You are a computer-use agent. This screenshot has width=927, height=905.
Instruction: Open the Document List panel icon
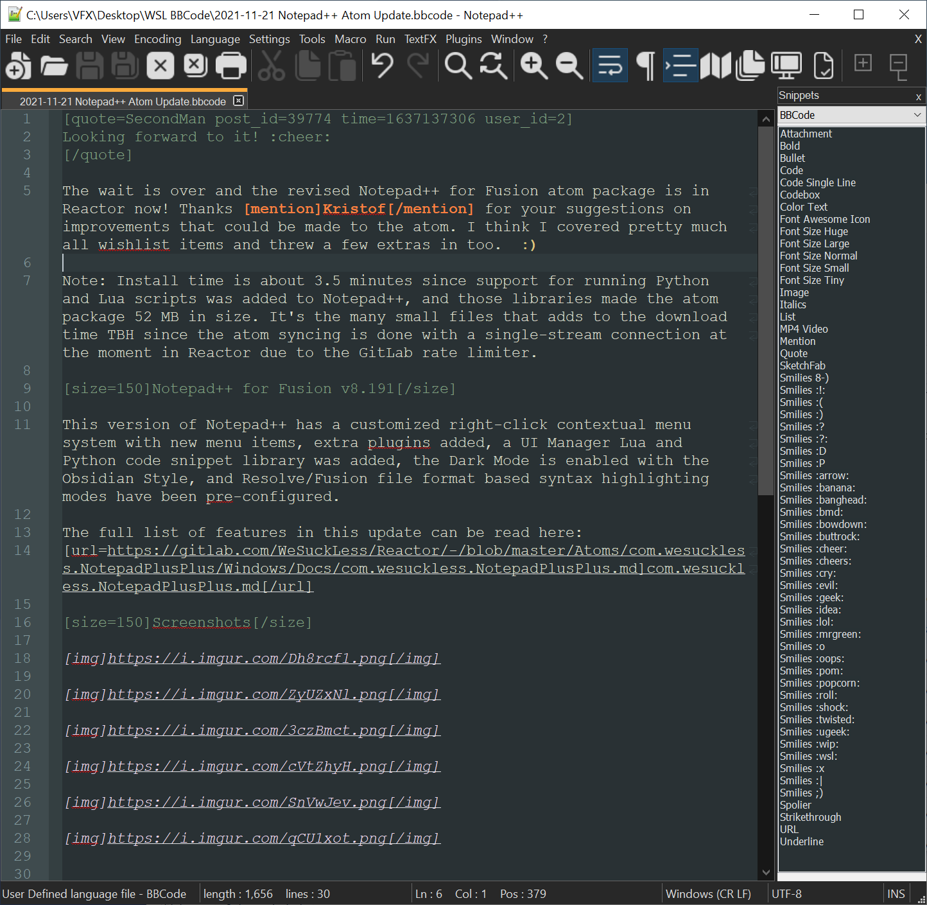[x=750, y=66]
